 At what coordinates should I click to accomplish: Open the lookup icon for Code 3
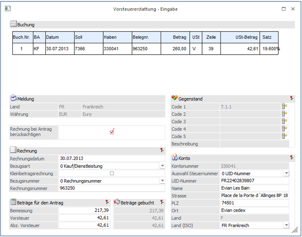285,122
